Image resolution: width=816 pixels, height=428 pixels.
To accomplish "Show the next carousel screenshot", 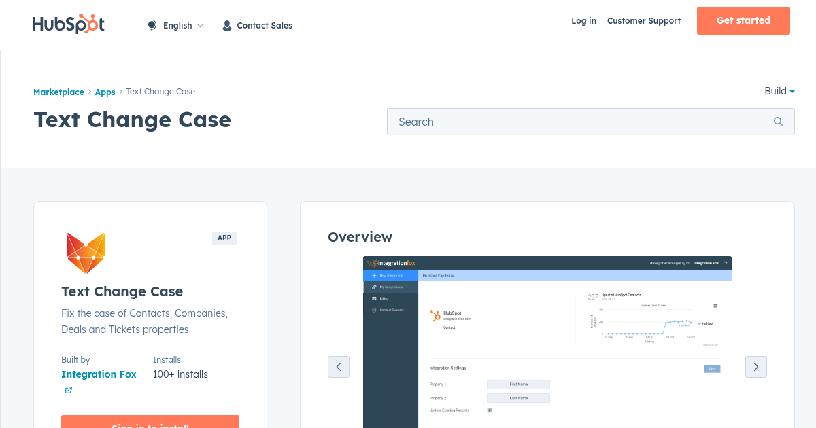I will pyautogui.click(x=756, y=367).
